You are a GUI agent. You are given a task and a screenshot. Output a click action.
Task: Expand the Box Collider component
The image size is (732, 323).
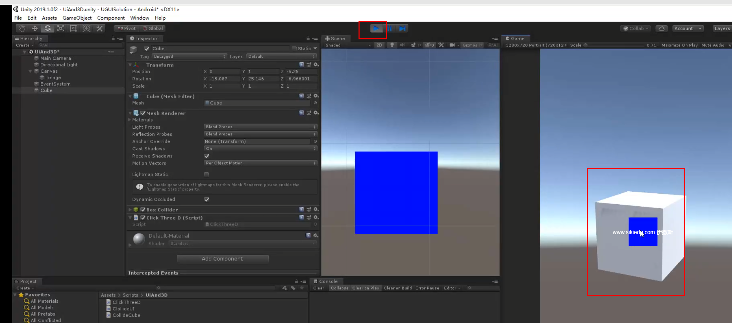[130, 210]
